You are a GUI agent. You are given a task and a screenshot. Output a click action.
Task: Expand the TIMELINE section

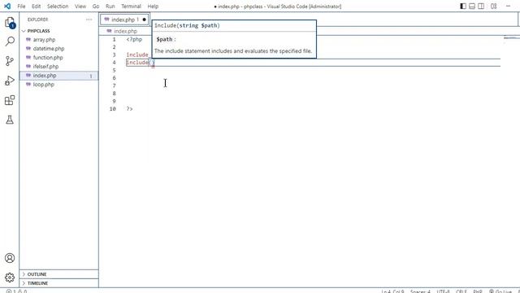point(59,283)
